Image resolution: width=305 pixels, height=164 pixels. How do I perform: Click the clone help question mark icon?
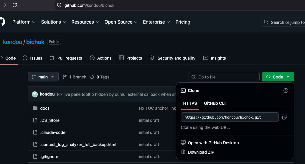click(x=286, y=91)
